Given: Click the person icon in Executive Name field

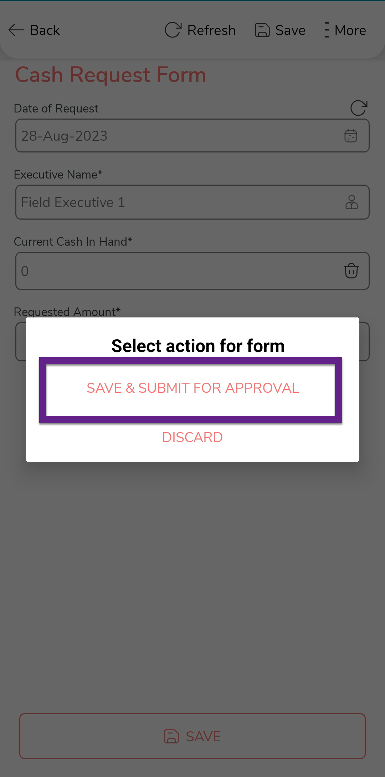Looking at the screenshot, I should click(351, 202).
